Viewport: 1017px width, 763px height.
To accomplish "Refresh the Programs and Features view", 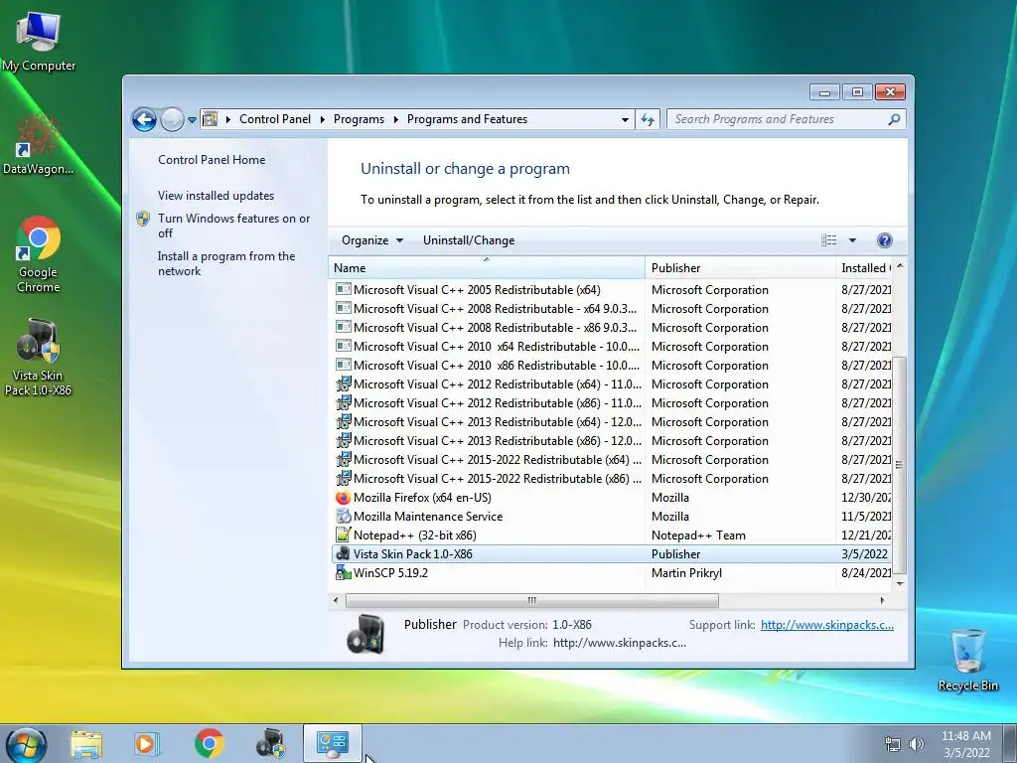I will (648, 119).
